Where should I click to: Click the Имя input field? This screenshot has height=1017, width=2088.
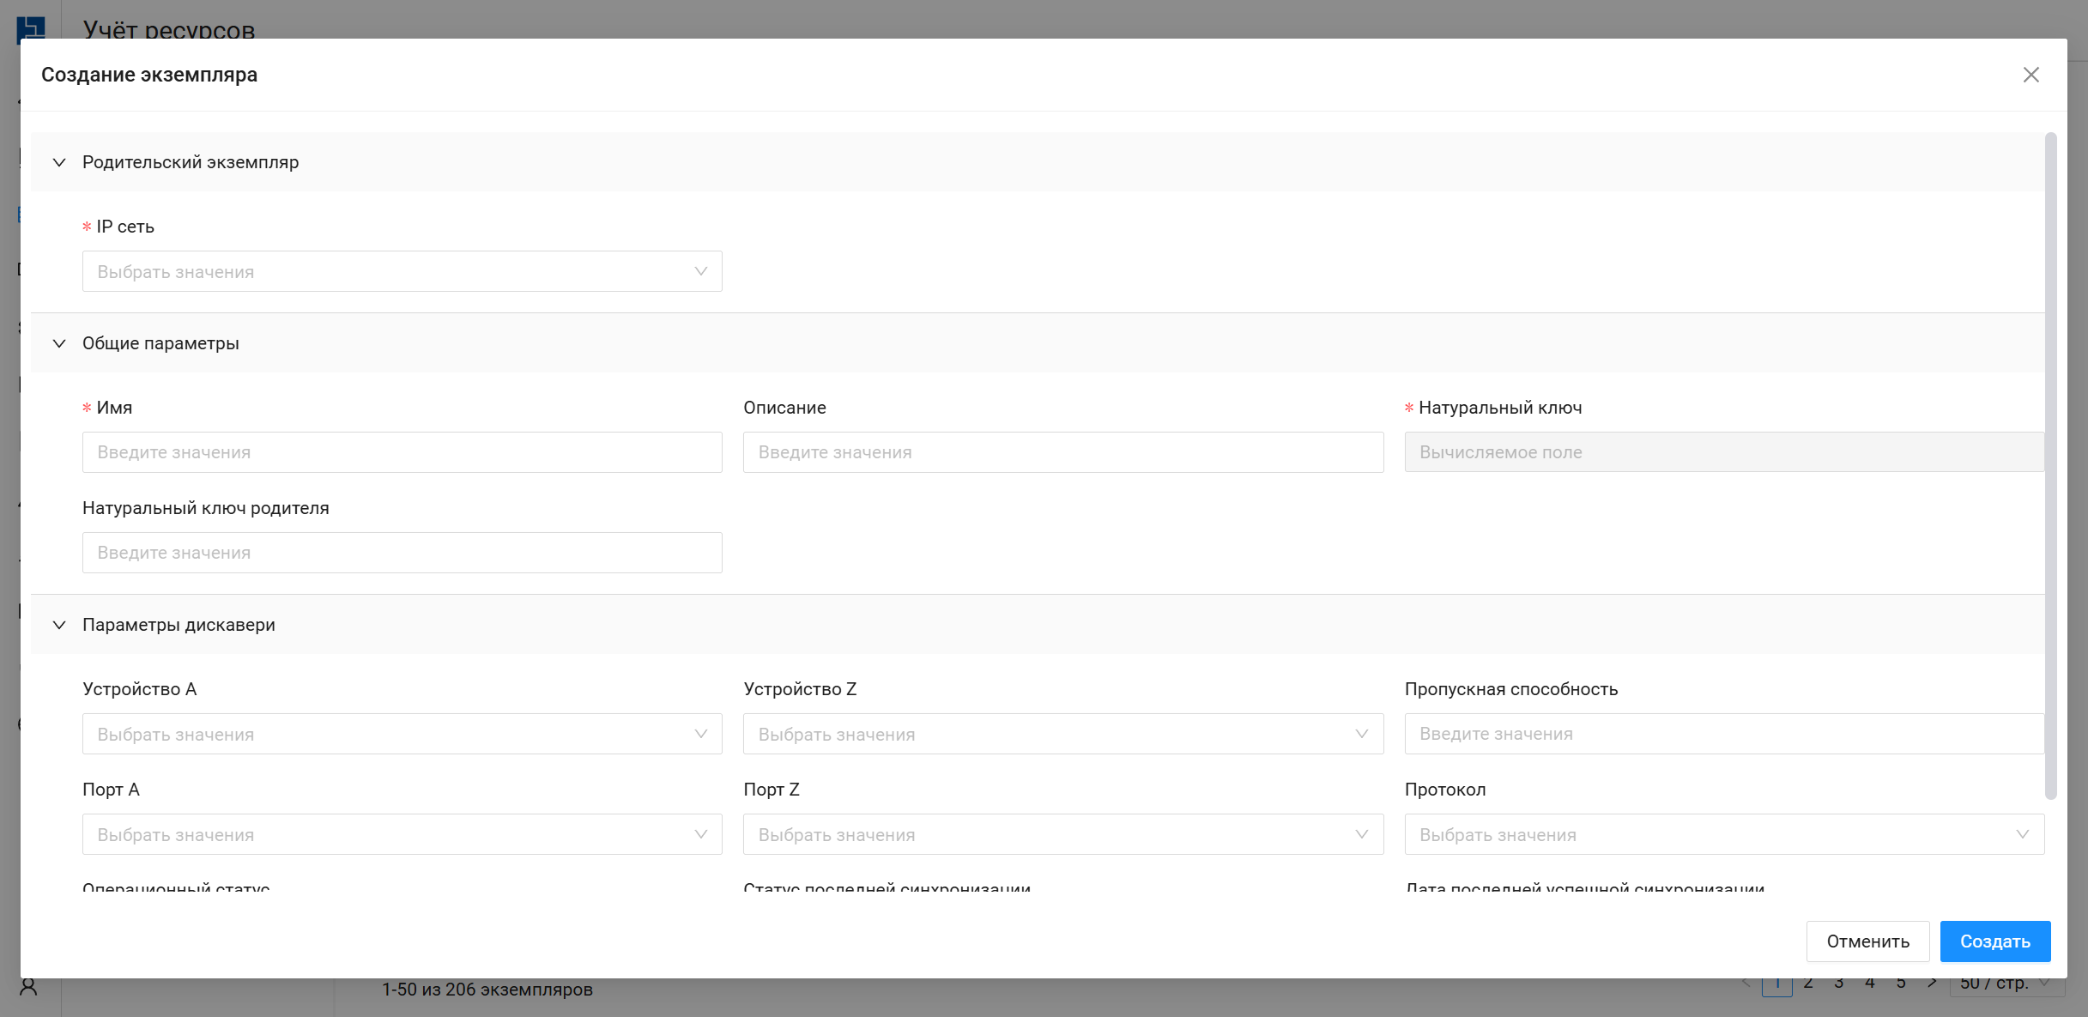point(402,452)
